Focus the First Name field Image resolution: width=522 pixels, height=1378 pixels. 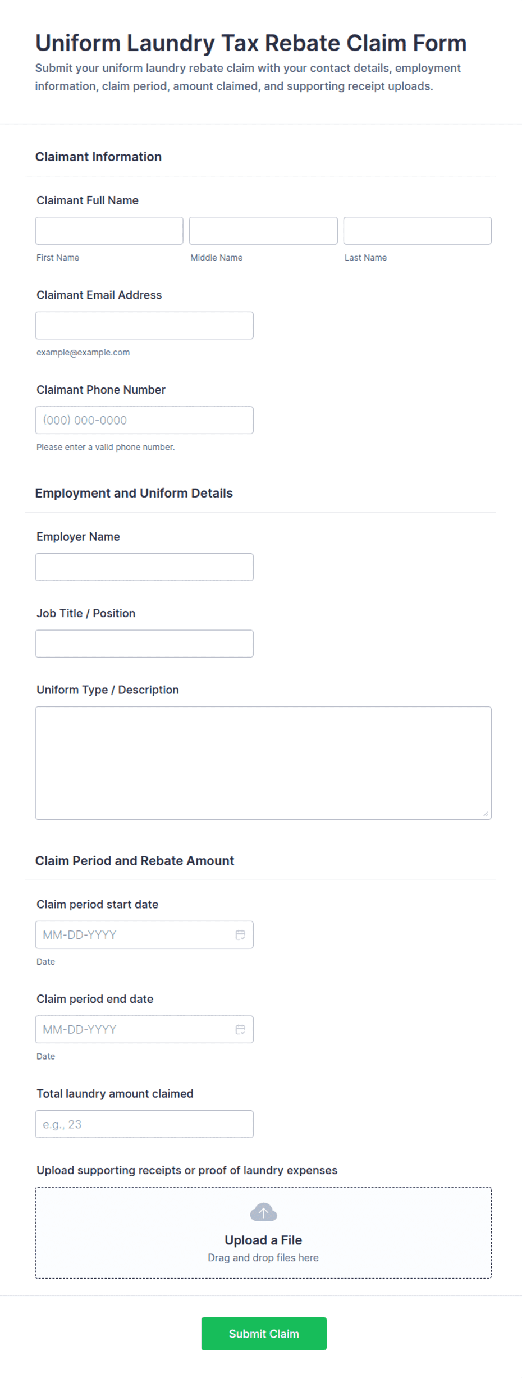(109, 231)
